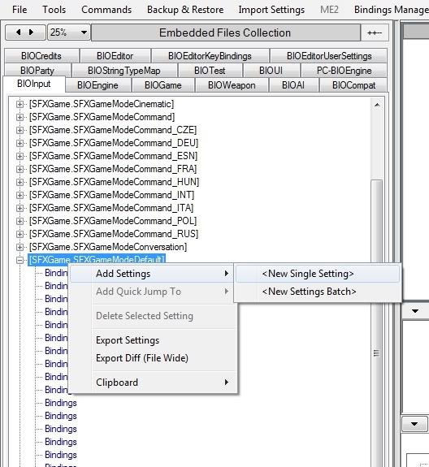Expand the SFXGameModeConversation node

(20, 247)
